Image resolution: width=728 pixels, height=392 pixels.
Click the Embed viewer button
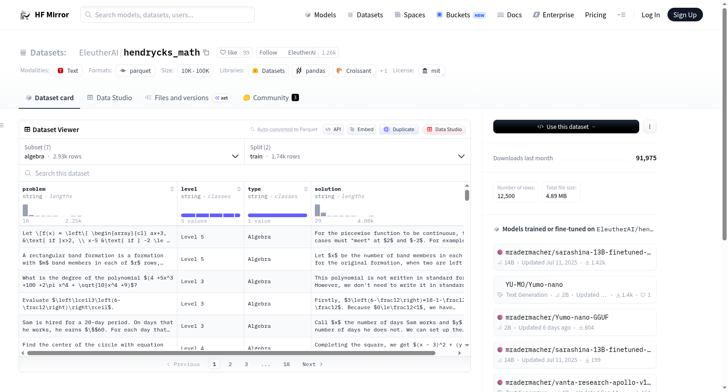[x=361, y=129]
